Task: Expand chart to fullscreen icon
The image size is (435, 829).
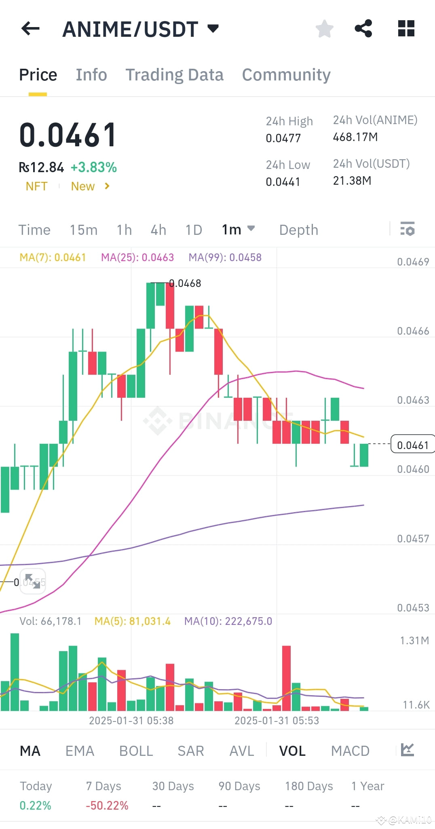Action: pos(33,581)
